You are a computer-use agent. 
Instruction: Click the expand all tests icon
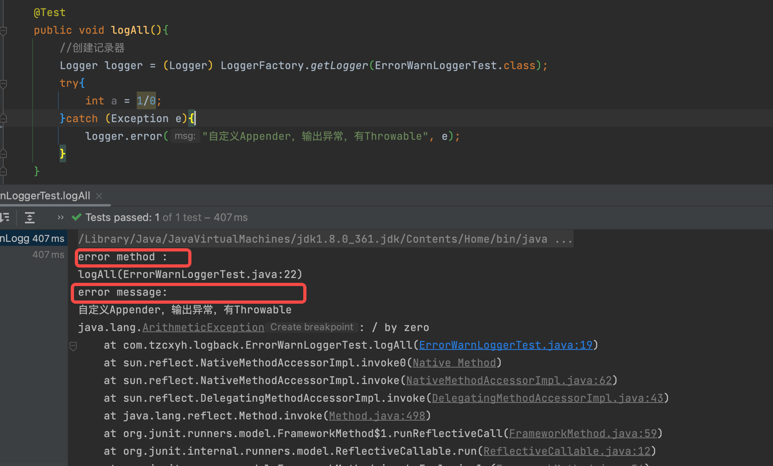[30, 218]
